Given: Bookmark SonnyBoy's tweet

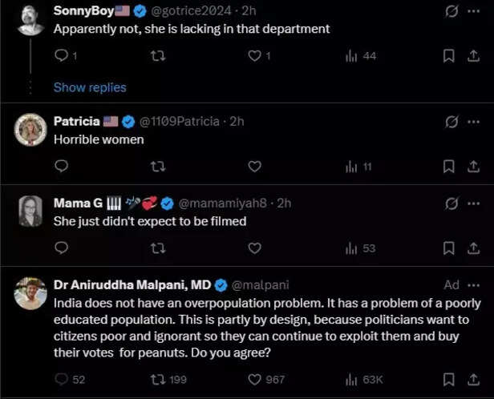Looking at the screenshot, I should coord(450,56).
